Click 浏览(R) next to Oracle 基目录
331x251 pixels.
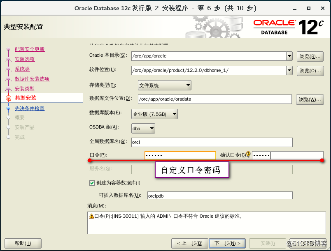click(x=310, y=56)
